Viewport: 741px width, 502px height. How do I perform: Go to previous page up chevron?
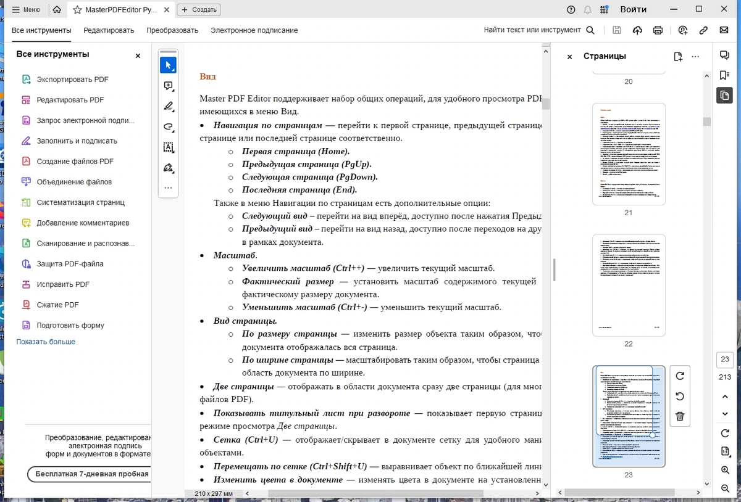pos(725,396)
